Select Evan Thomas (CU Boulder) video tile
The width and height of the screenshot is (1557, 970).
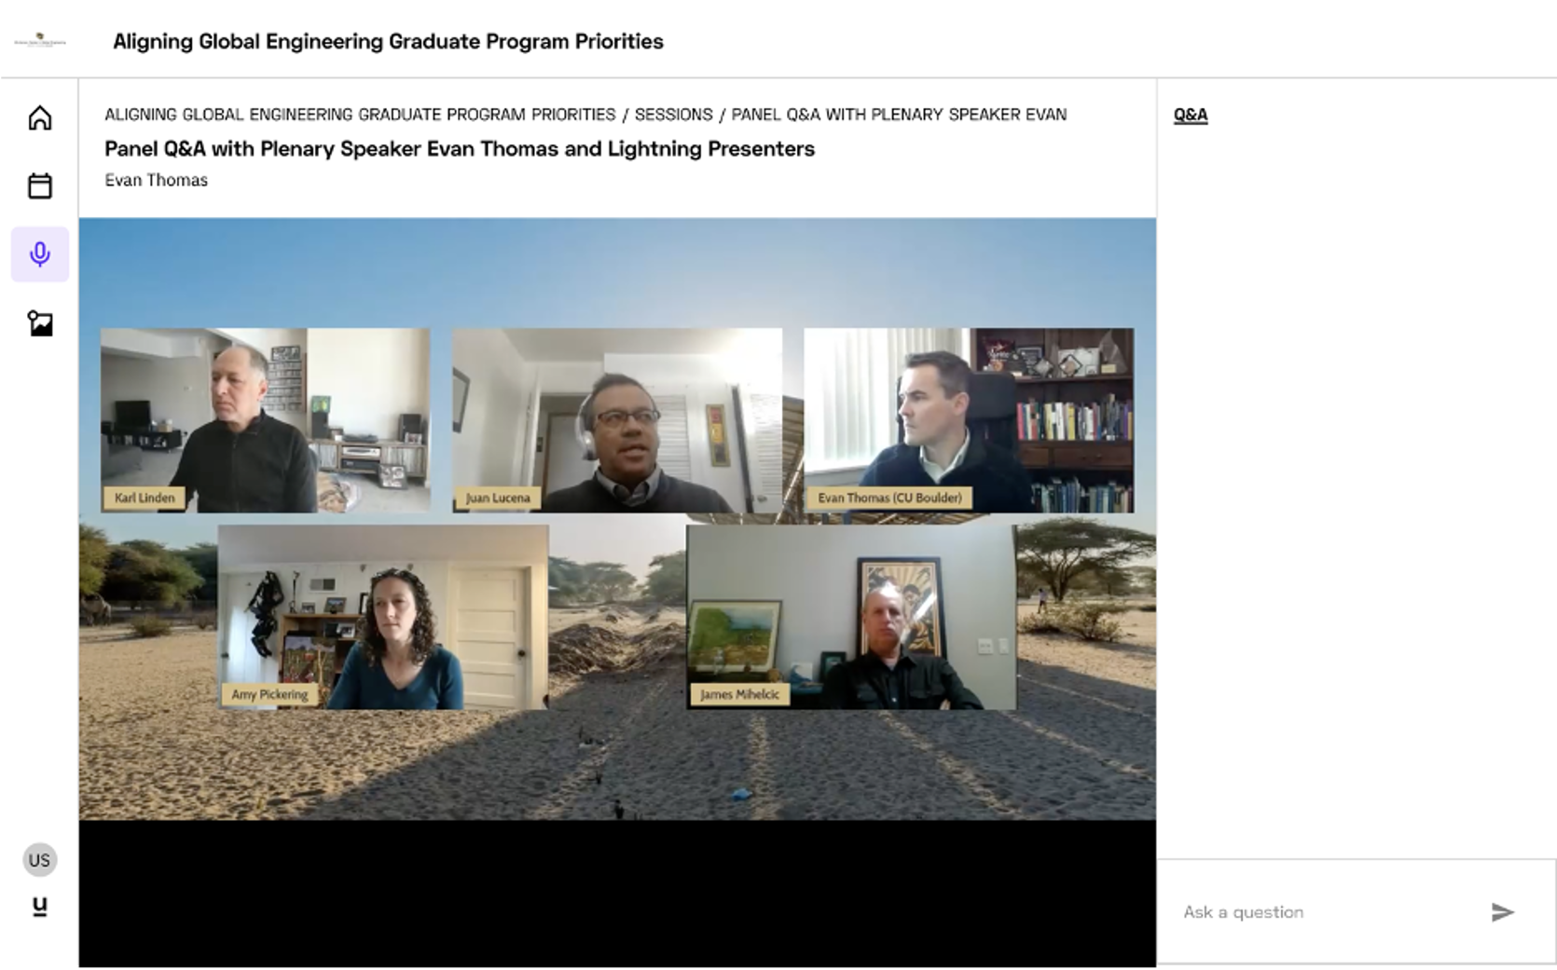point(969,420)
